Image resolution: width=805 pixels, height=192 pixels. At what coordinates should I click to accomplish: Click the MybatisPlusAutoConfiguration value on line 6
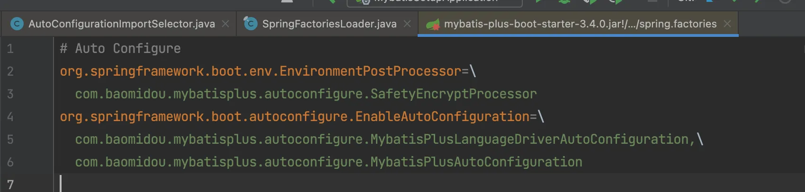[x=329, y=162]
